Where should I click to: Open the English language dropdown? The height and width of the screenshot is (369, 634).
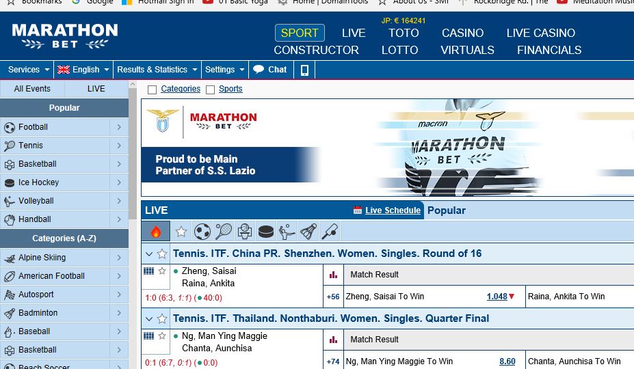[x=83, y=70]
